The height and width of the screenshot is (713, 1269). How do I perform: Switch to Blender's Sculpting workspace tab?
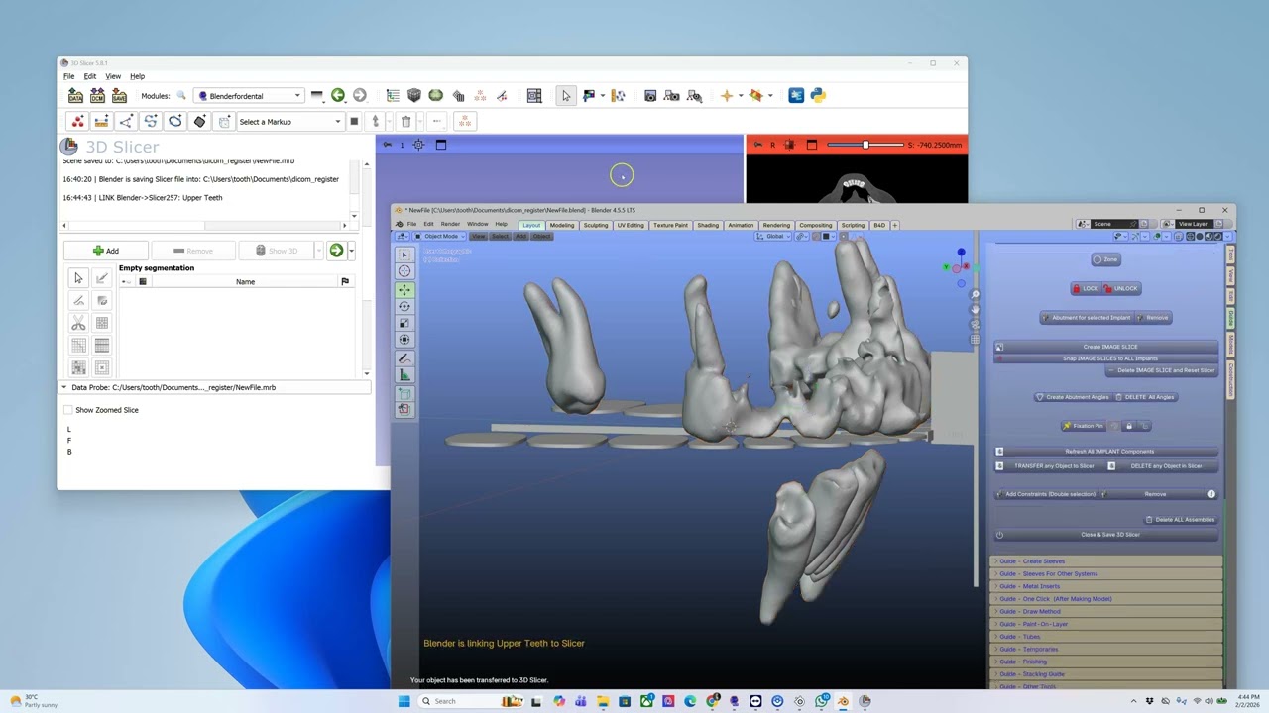(x=596, y=225)
